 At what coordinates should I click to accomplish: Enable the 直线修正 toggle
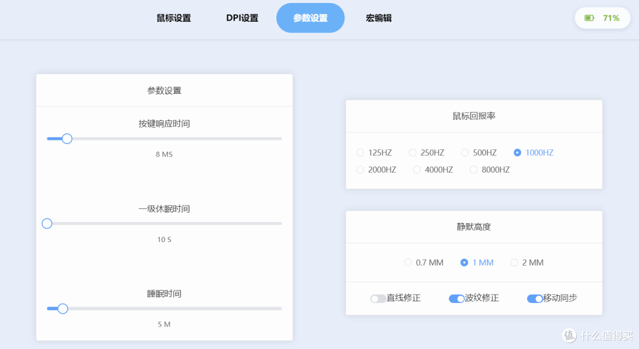(378, 299)
